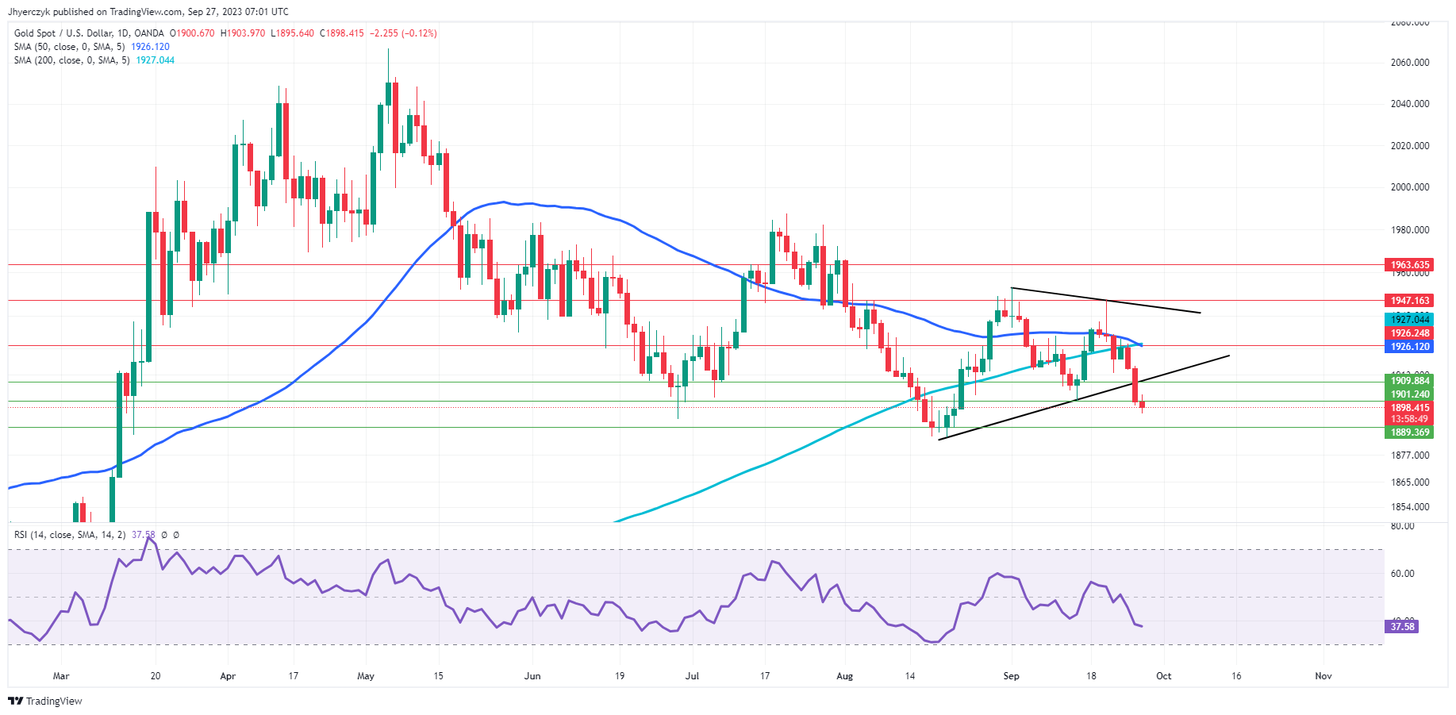Click the 1854.000 price axis label
This screenshot has width=1456, height=715.
pyautogui.click(x=1410, y=507)
